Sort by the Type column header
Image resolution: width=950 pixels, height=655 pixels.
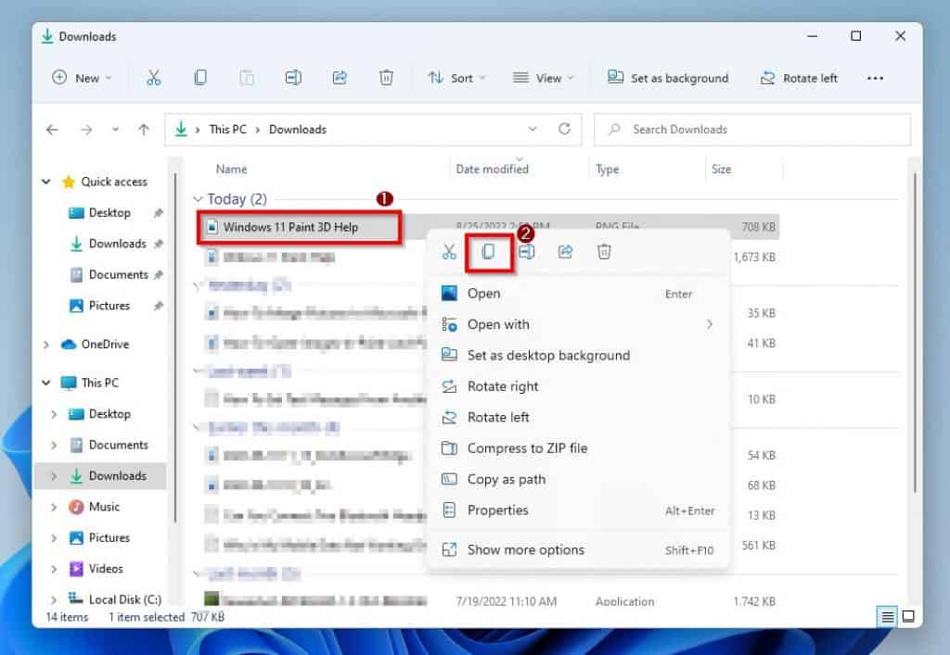click(607, 170)
